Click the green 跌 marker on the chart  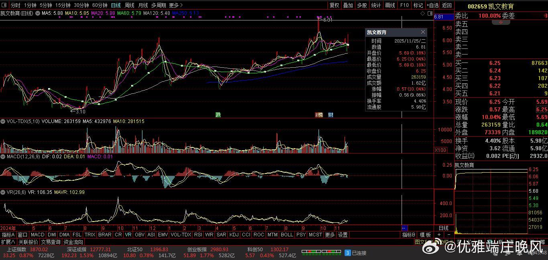(x=218, y=115)
